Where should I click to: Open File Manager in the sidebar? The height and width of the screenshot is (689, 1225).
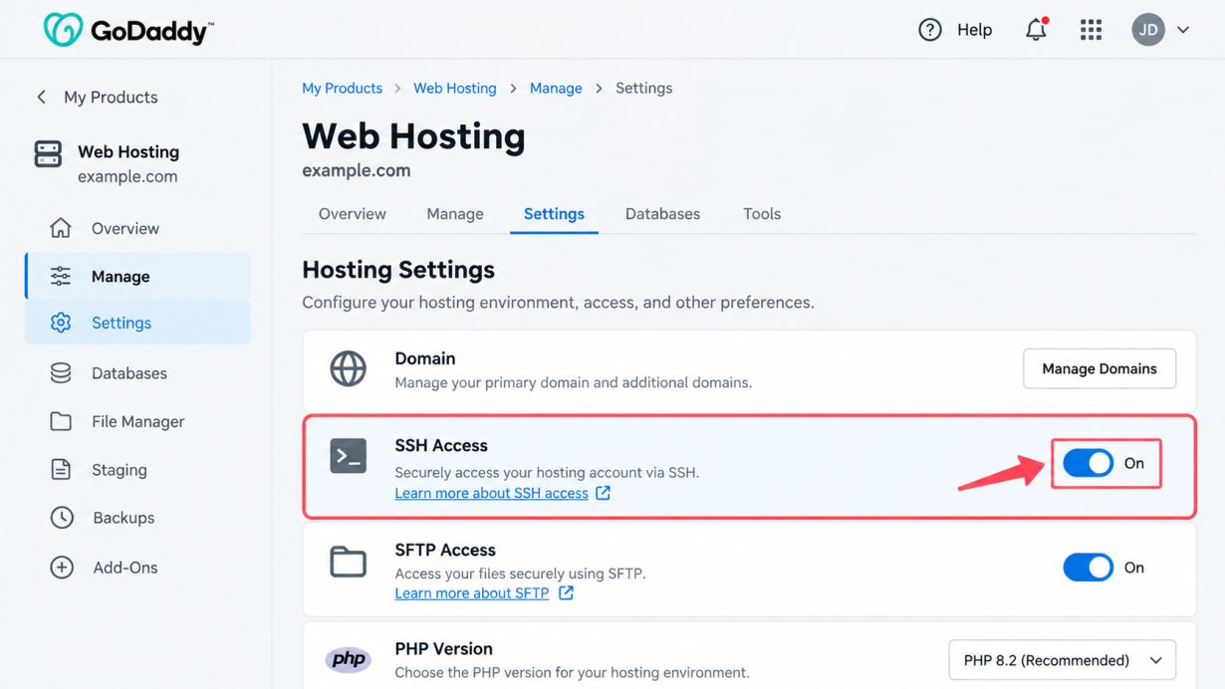[137, 421]
